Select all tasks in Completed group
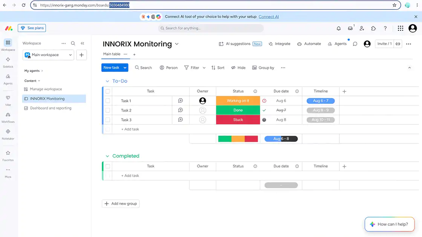 [108, 166]
